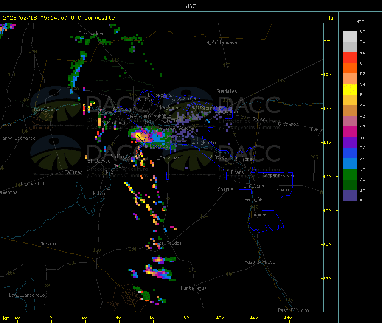This screenshot has height=323, width=382.
Task: Click the Atuel_Norte map label
Action: (x=202, y=143)
